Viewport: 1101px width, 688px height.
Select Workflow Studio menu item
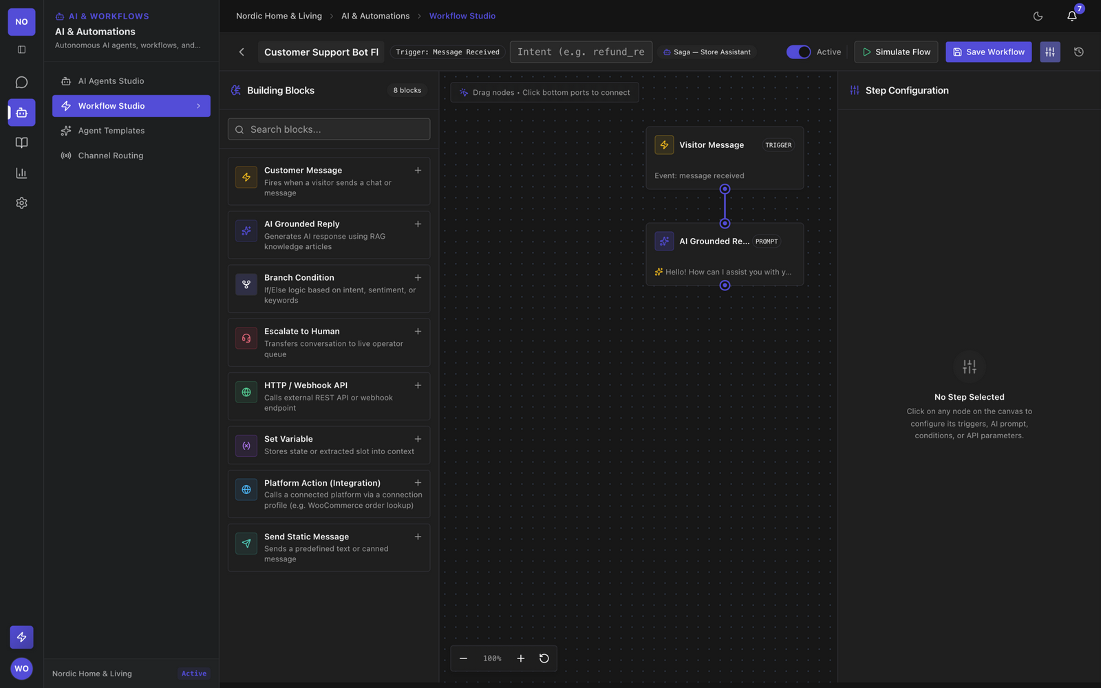pyautogui.click(x=131, y=106)
